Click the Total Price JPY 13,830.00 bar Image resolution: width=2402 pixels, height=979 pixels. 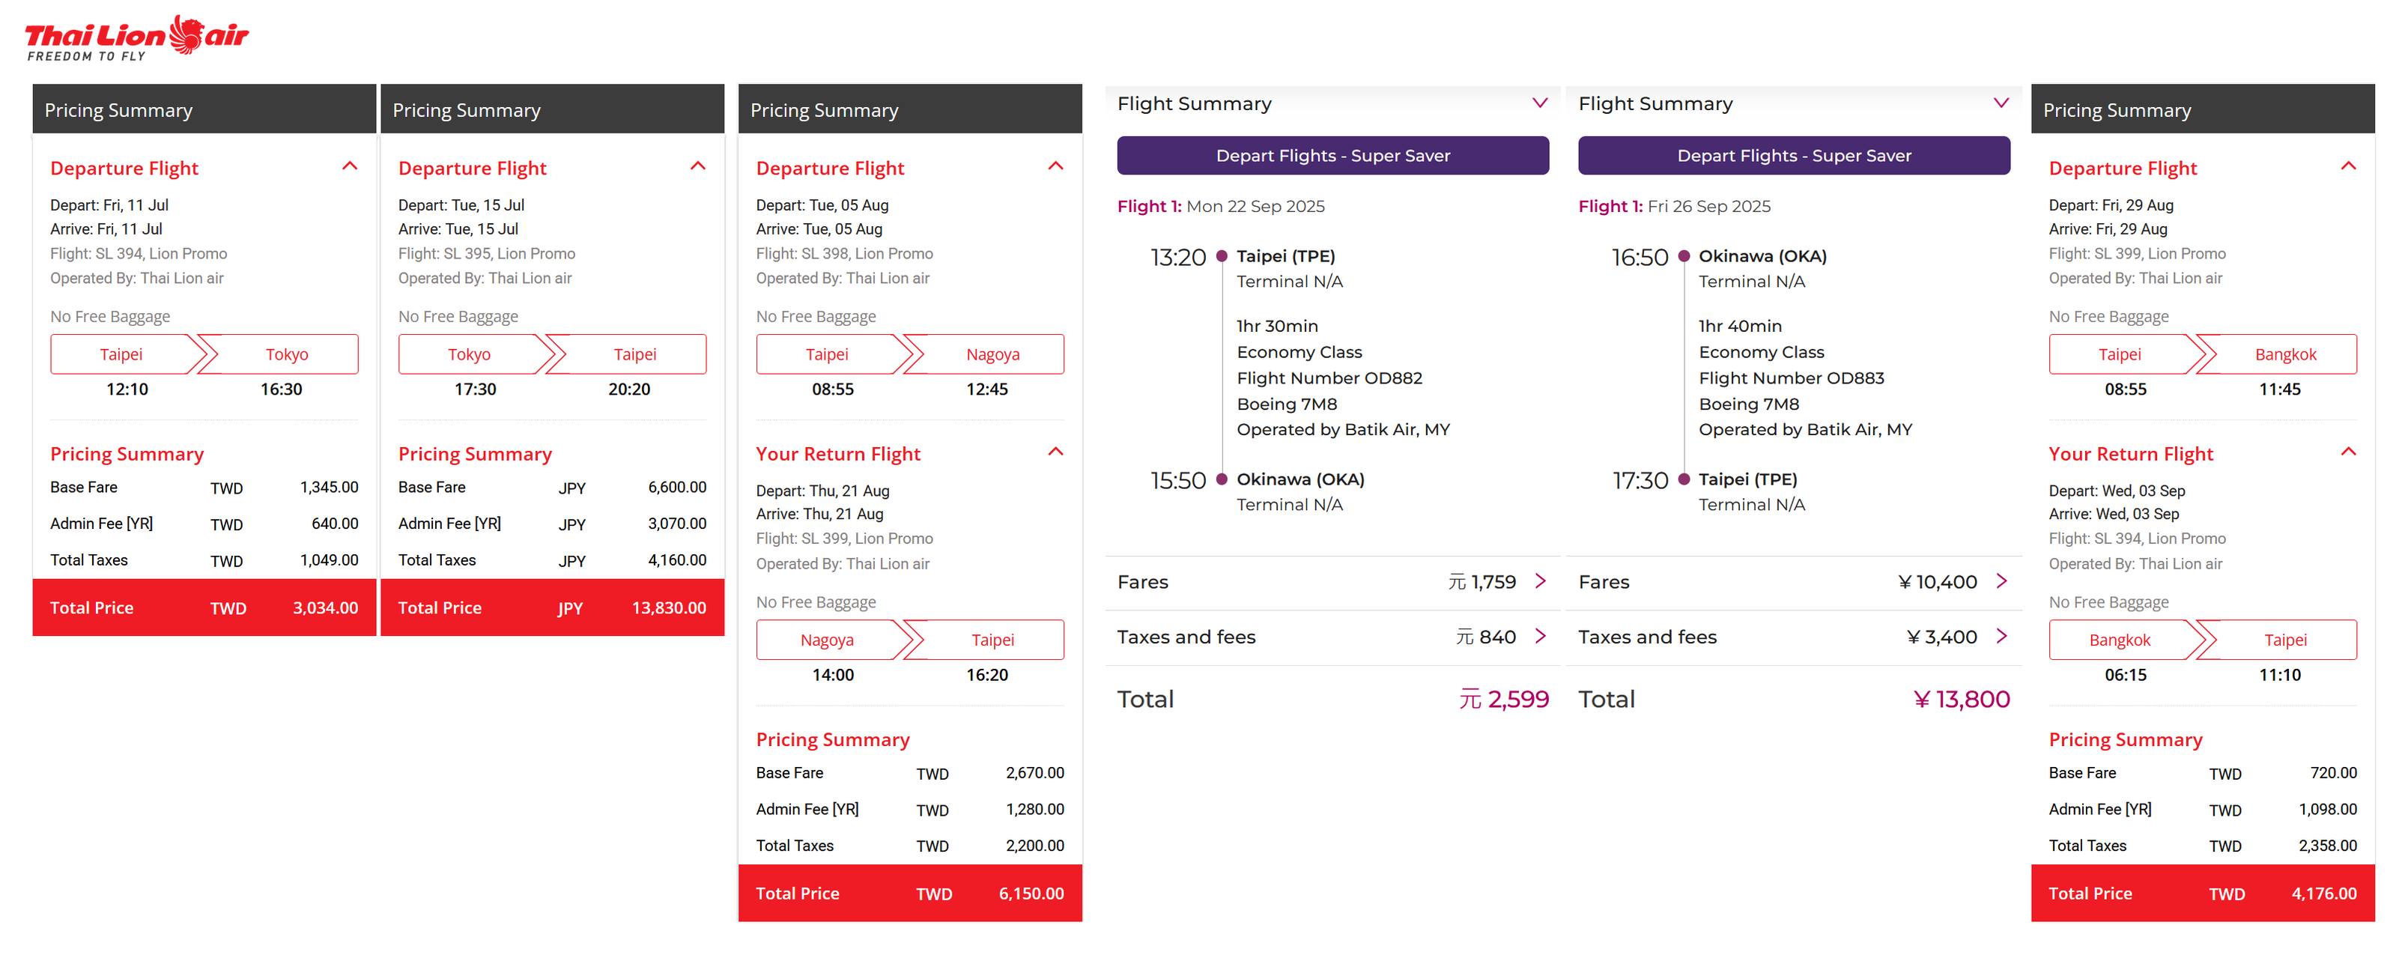552,608
